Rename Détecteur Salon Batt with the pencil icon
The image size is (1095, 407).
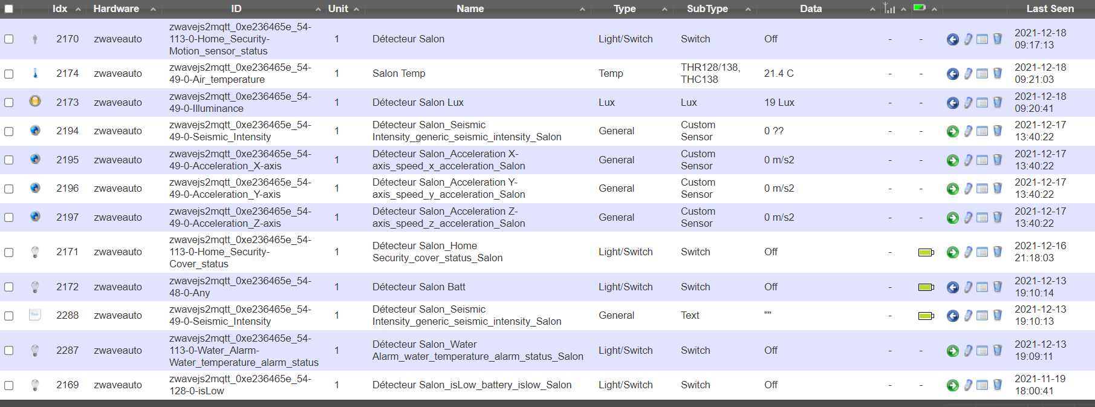[968, 287]
